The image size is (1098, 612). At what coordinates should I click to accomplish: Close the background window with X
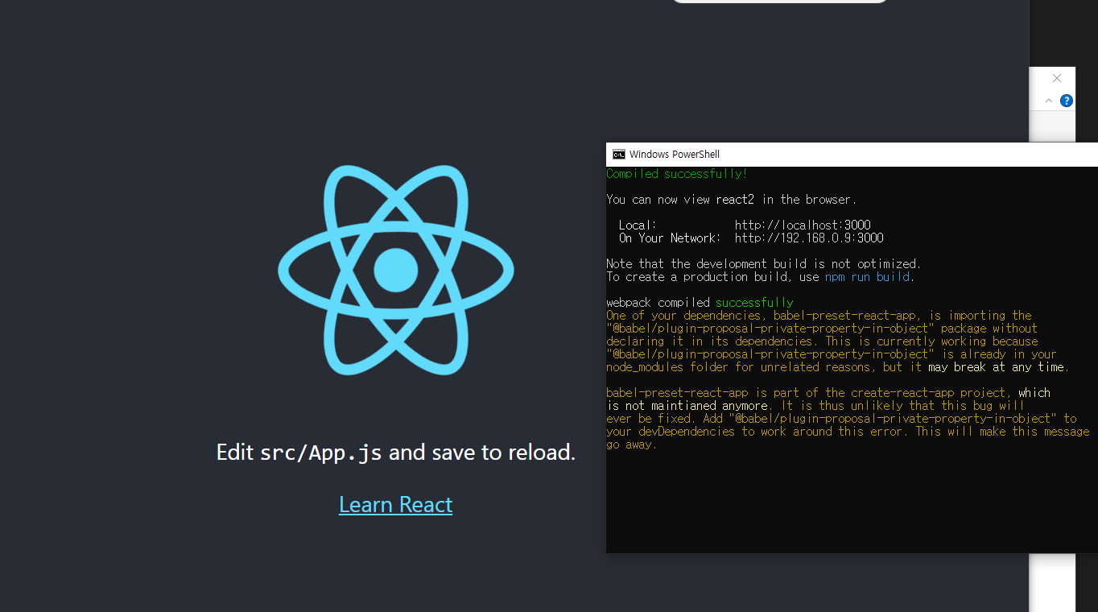[x=1057, y=78]
